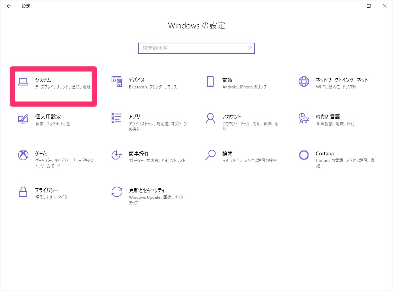Click the ゲーム Xbox icon

(x=23, y=155)
